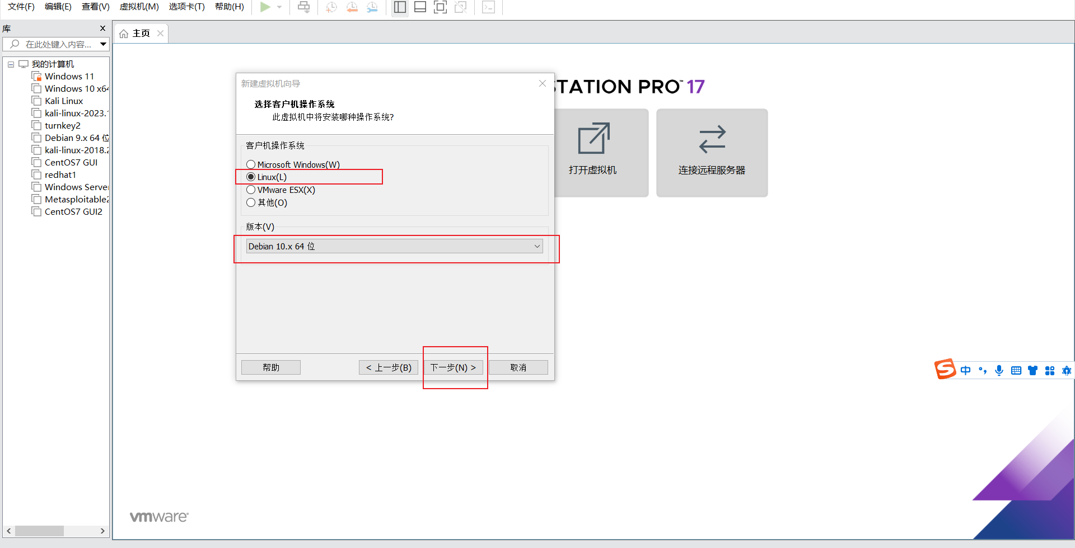The image size is (1075, 548).
Task: Click the microphone voice input icon
Action: coord(999,370)
